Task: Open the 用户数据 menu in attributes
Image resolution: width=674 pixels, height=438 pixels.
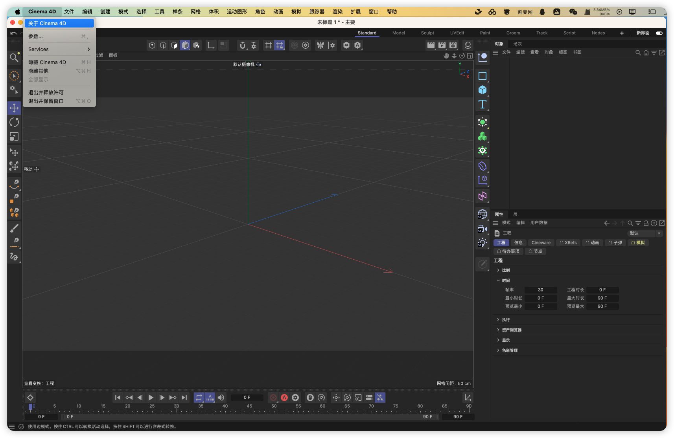Action: tap(539, 223)
